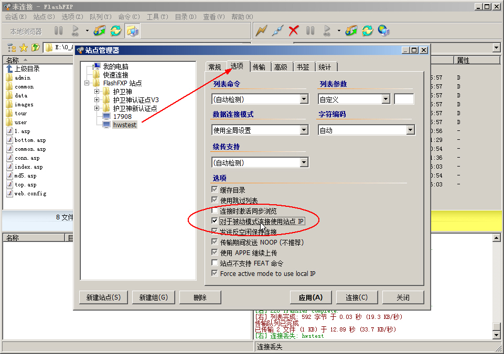This screenshot has width=504, height=354.
Task: Enable 连接时激活同步浏览 checkbox
Action: pos(215,211)
